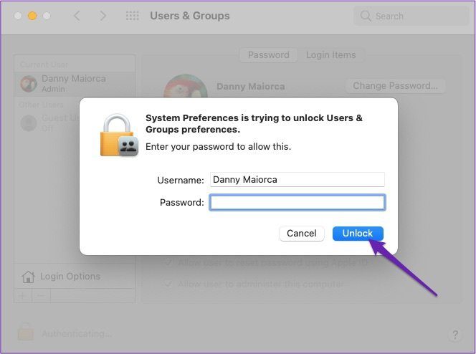Click the Unlock button
476x354 pixels.
coord(358,234)
